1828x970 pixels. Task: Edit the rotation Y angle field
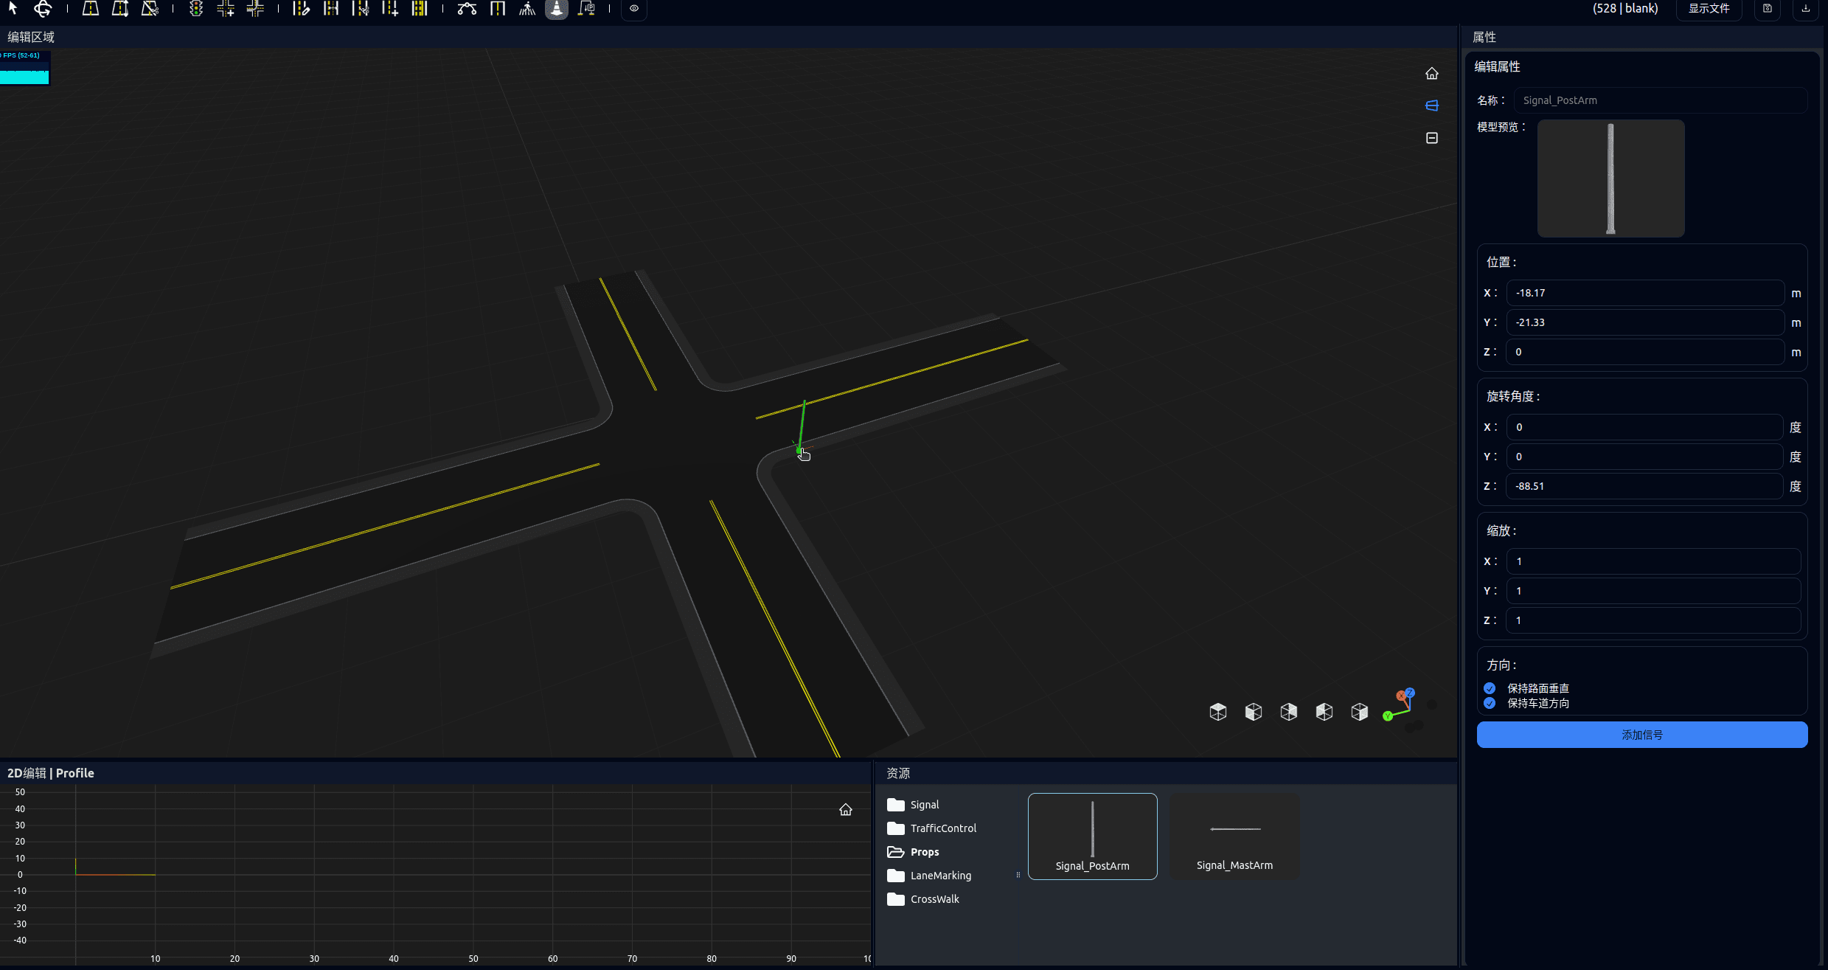click(1645, 457)
